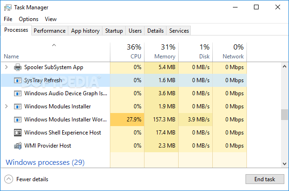Expand the Windows Modules Installer row
Screen dimensions: 289x191
pos(7,106)
